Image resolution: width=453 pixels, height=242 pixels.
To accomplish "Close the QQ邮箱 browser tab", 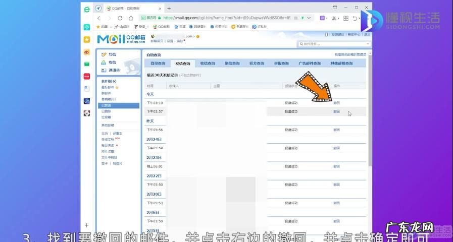I will tap(159, 8).
